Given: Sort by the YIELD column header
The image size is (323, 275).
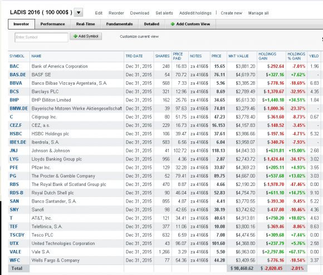Looking at the screenshot, I should click(314, 56).
